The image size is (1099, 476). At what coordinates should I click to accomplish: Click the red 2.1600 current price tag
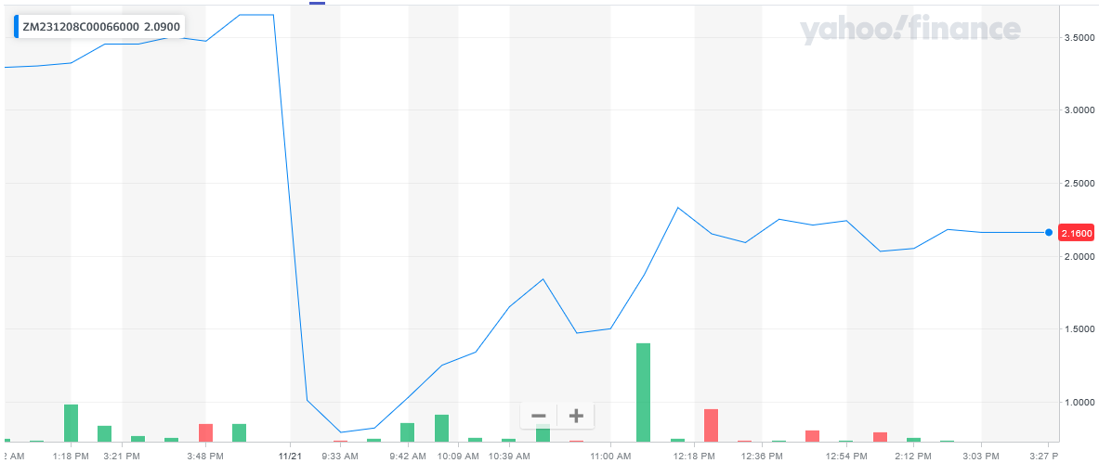(x=1077, y=233)
